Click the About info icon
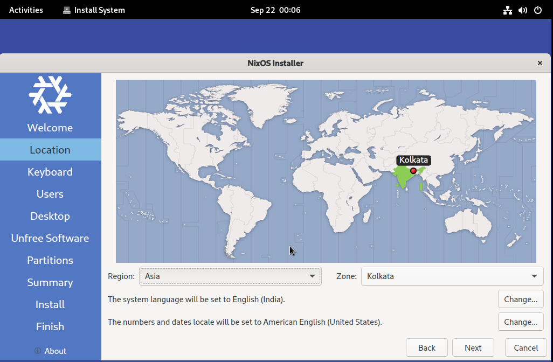The image size is (553, 362). point(38,351)
